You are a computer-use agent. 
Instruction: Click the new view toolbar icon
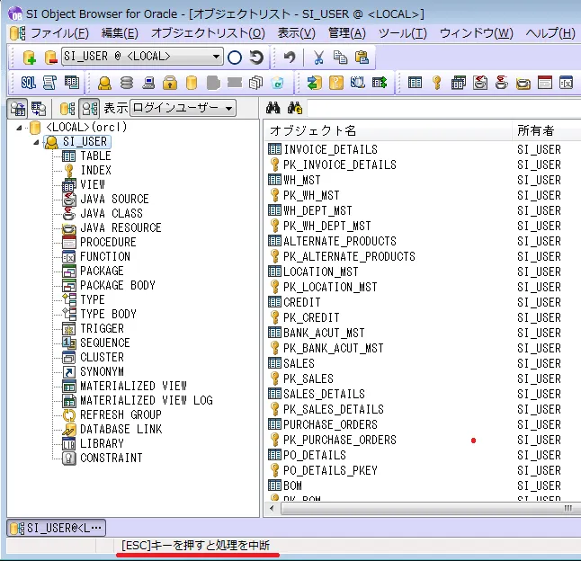(x=459, y=83)
